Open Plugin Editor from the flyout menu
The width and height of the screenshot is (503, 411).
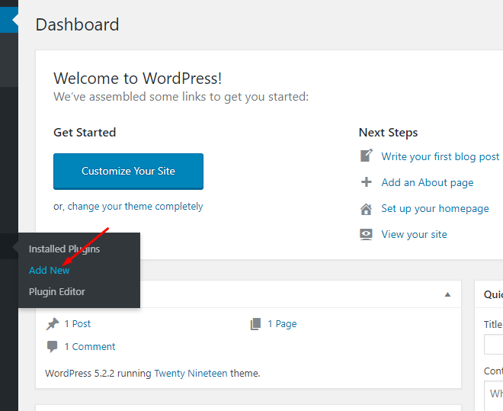point(57,291)
